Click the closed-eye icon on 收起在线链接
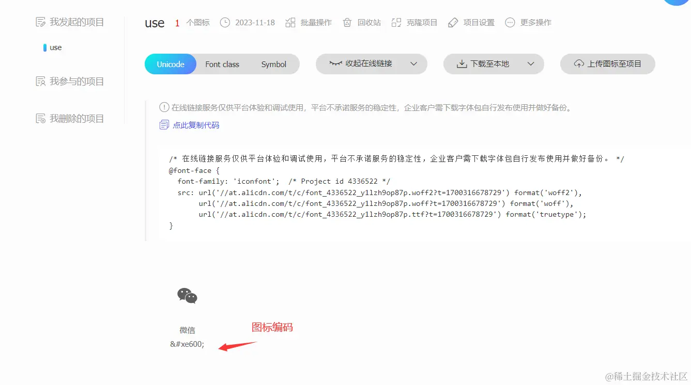The height and width of the screenshot is (385, 691). tap(336, 63)
